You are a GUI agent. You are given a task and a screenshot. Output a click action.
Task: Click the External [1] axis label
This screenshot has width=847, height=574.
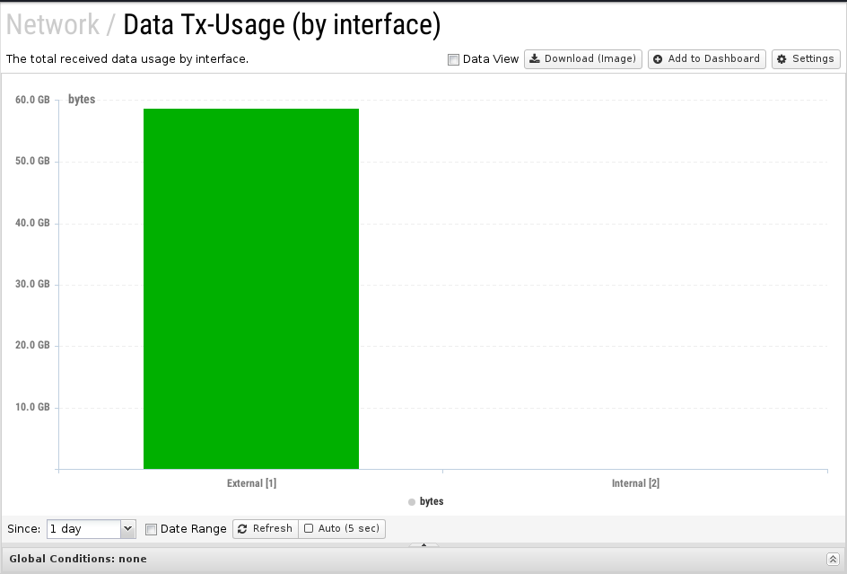coord(251,483)
